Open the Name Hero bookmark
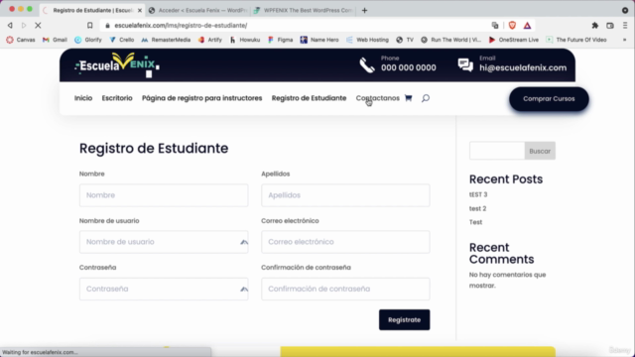The image size is (635, 357). pos(319,40)
